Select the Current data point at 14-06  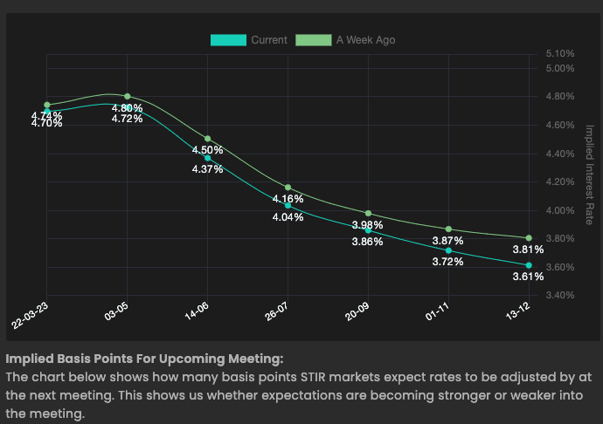click(208, 158)
